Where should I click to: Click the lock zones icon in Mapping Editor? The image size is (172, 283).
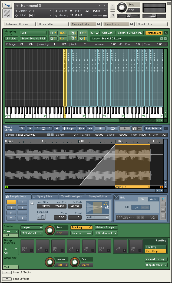95,33
